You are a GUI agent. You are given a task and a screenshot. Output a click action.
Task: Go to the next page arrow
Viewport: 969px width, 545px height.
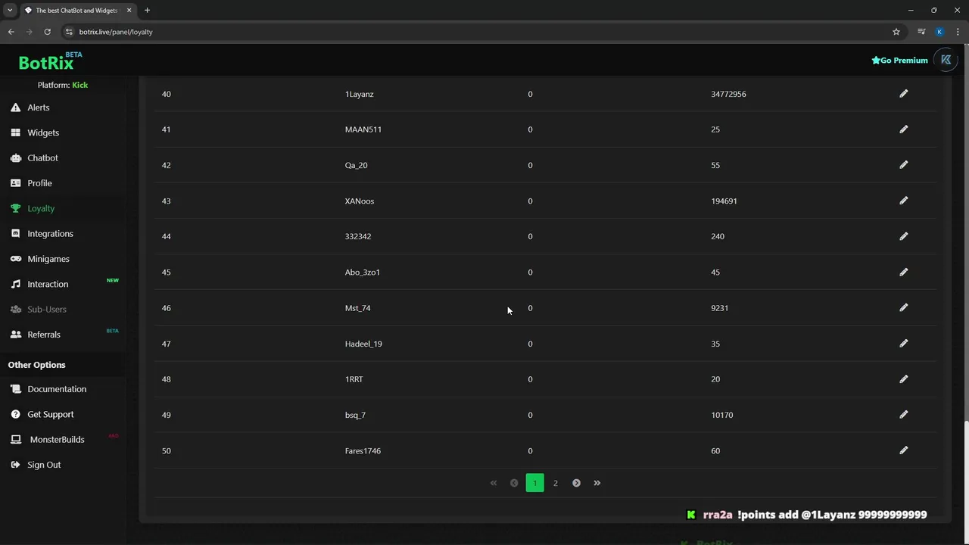point(576,483)
